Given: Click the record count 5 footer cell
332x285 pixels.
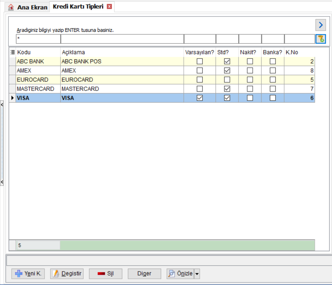Looking at the screenshot, I should pos(38,246).
